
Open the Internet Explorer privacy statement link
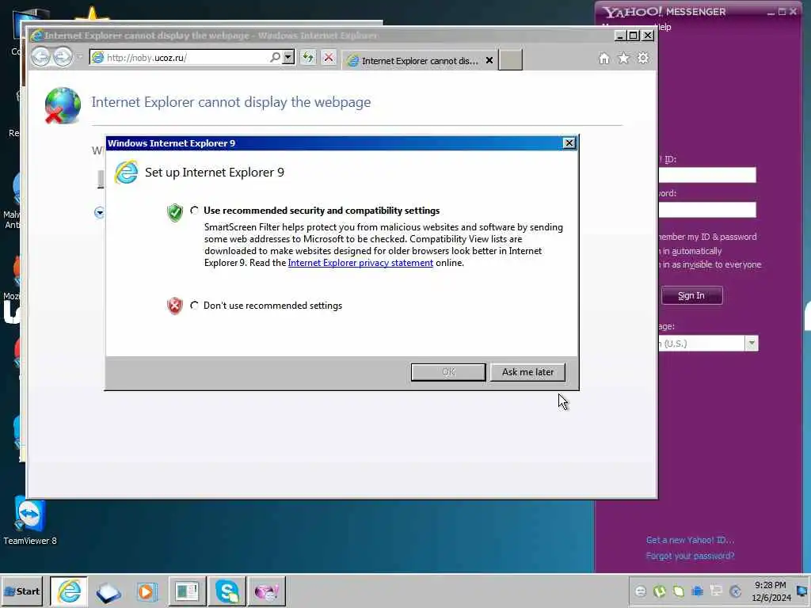360,263
